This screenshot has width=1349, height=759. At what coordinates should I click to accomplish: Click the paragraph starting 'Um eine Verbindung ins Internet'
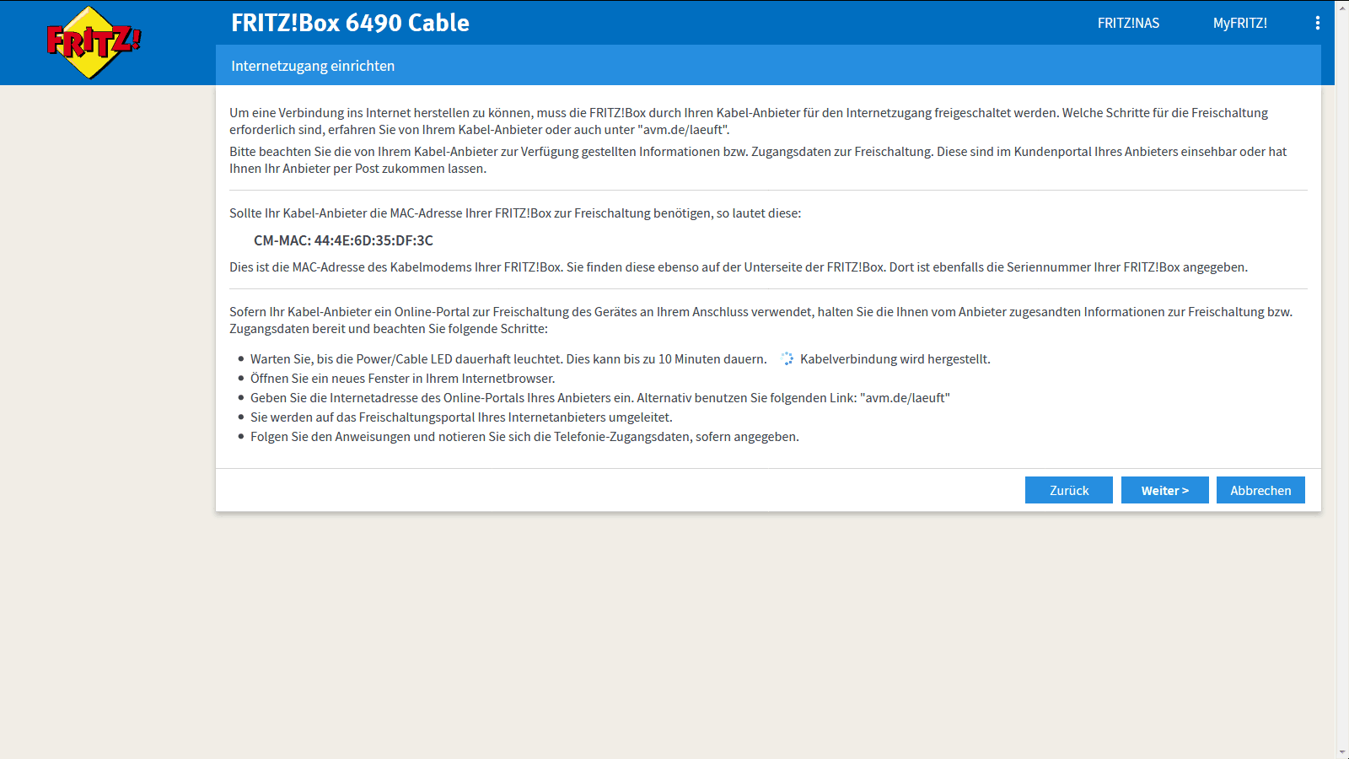(749, 121)
